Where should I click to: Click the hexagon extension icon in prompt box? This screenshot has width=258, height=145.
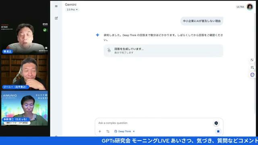(x=216, y=123)
